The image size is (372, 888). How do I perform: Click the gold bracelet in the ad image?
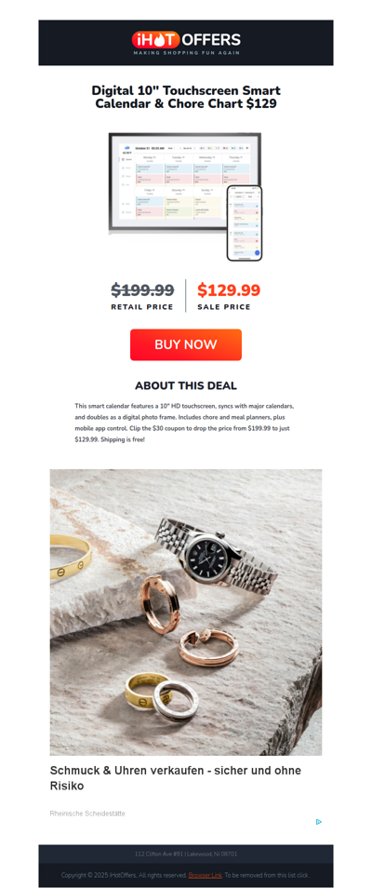[x=70, y=558]
